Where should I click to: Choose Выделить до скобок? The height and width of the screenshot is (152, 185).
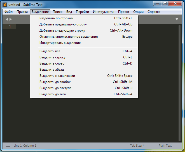(84, 82)
